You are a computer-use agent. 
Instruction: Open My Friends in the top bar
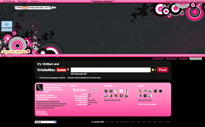coord(23,1)
